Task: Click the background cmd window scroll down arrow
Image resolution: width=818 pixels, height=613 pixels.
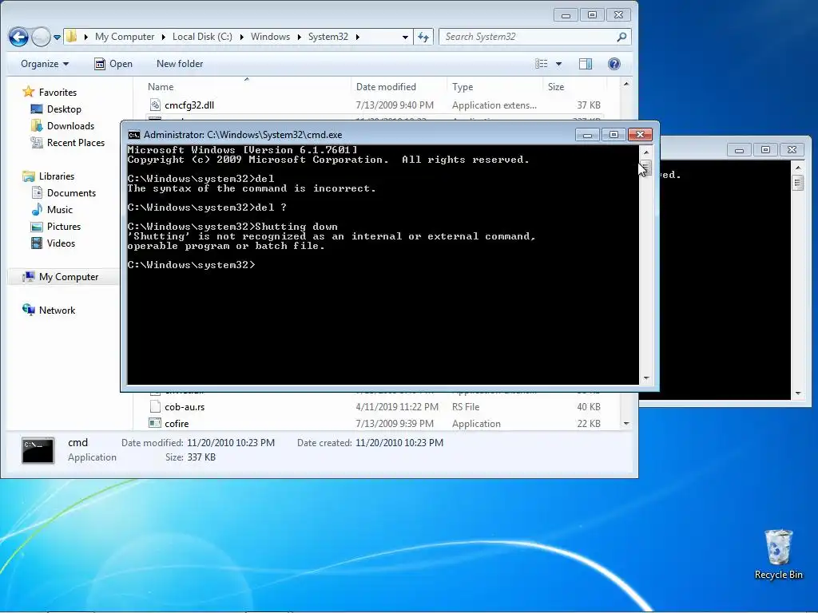Action: point(798,394)
